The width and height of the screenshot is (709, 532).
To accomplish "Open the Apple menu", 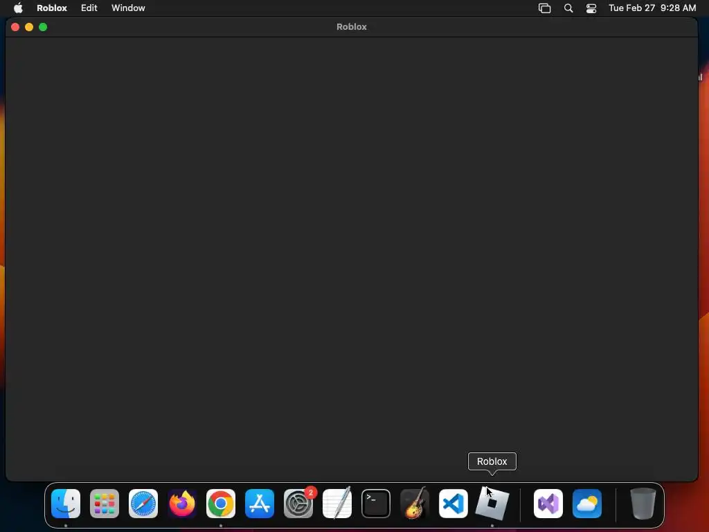I will point(18,8).
